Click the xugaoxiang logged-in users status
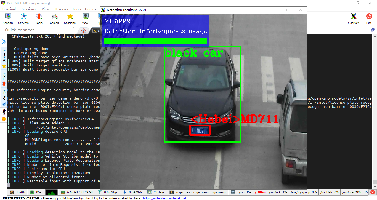377x200 pixels. coord(198,192)
